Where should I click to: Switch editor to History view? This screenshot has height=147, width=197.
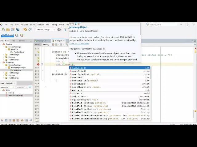click(46, 45)
